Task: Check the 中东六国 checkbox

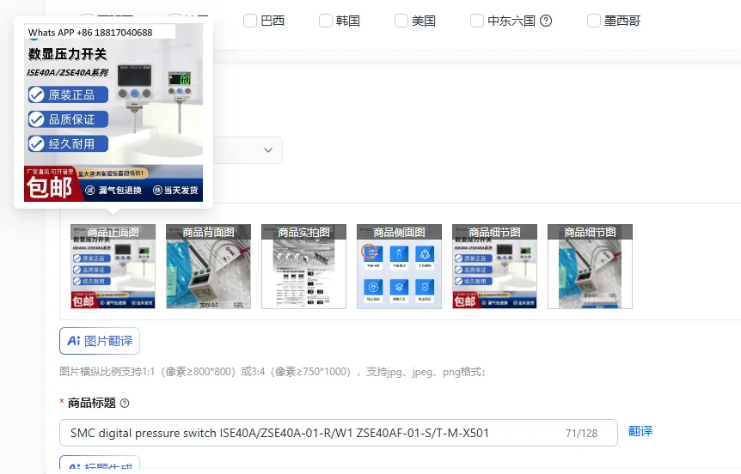Action: [x=477, y=21]
